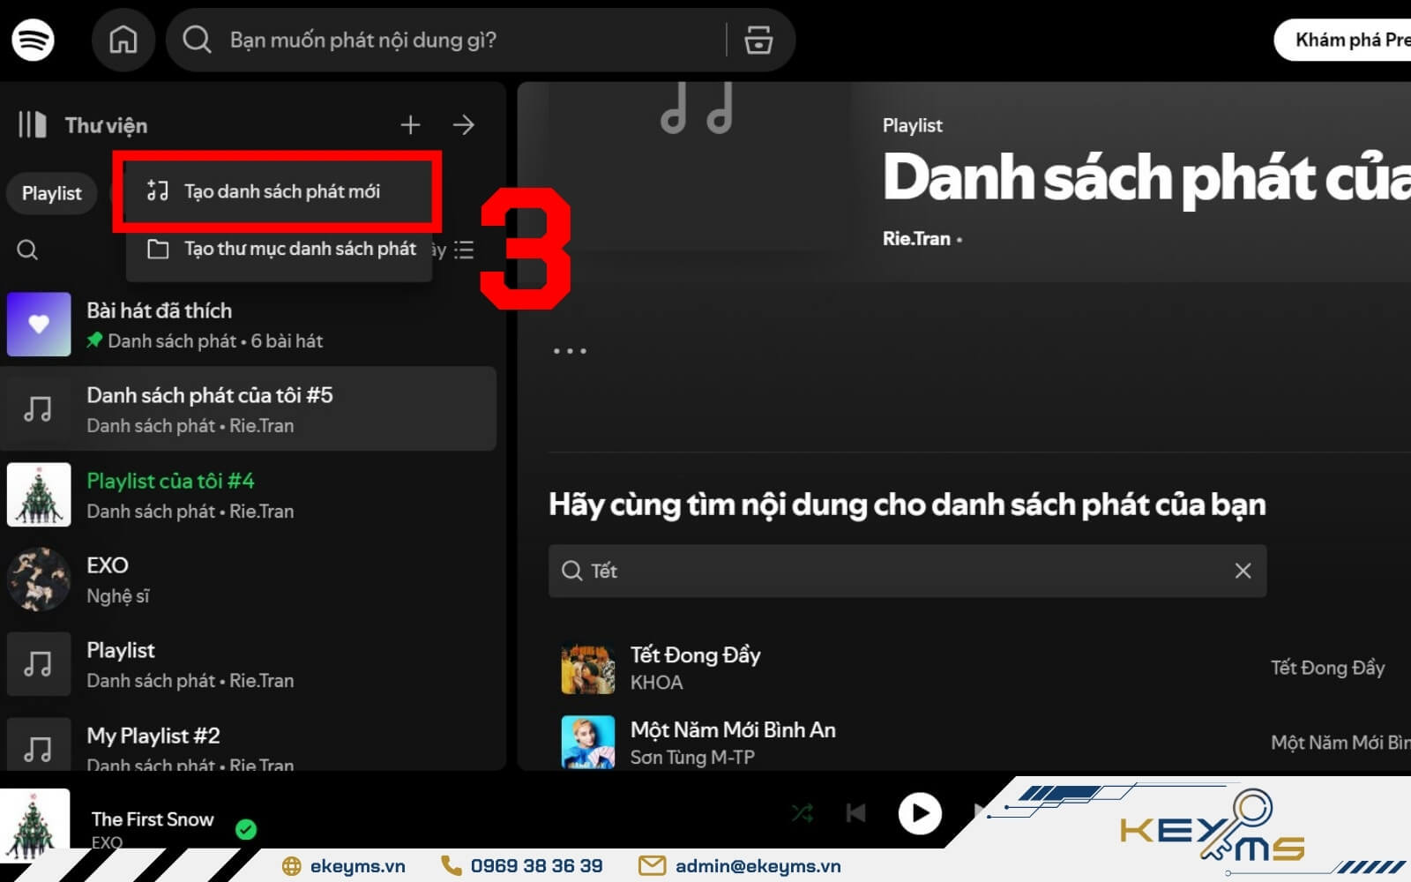
Task: Open Rie.Tran profile link
Action: (916, 239)
